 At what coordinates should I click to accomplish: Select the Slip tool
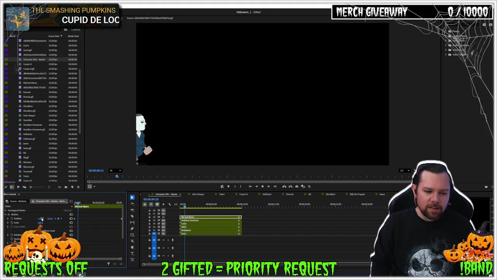[132, 222]
